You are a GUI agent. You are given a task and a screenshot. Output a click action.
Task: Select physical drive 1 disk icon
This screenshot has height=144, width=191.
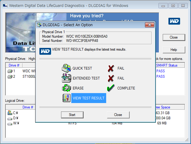click(10, 71)
